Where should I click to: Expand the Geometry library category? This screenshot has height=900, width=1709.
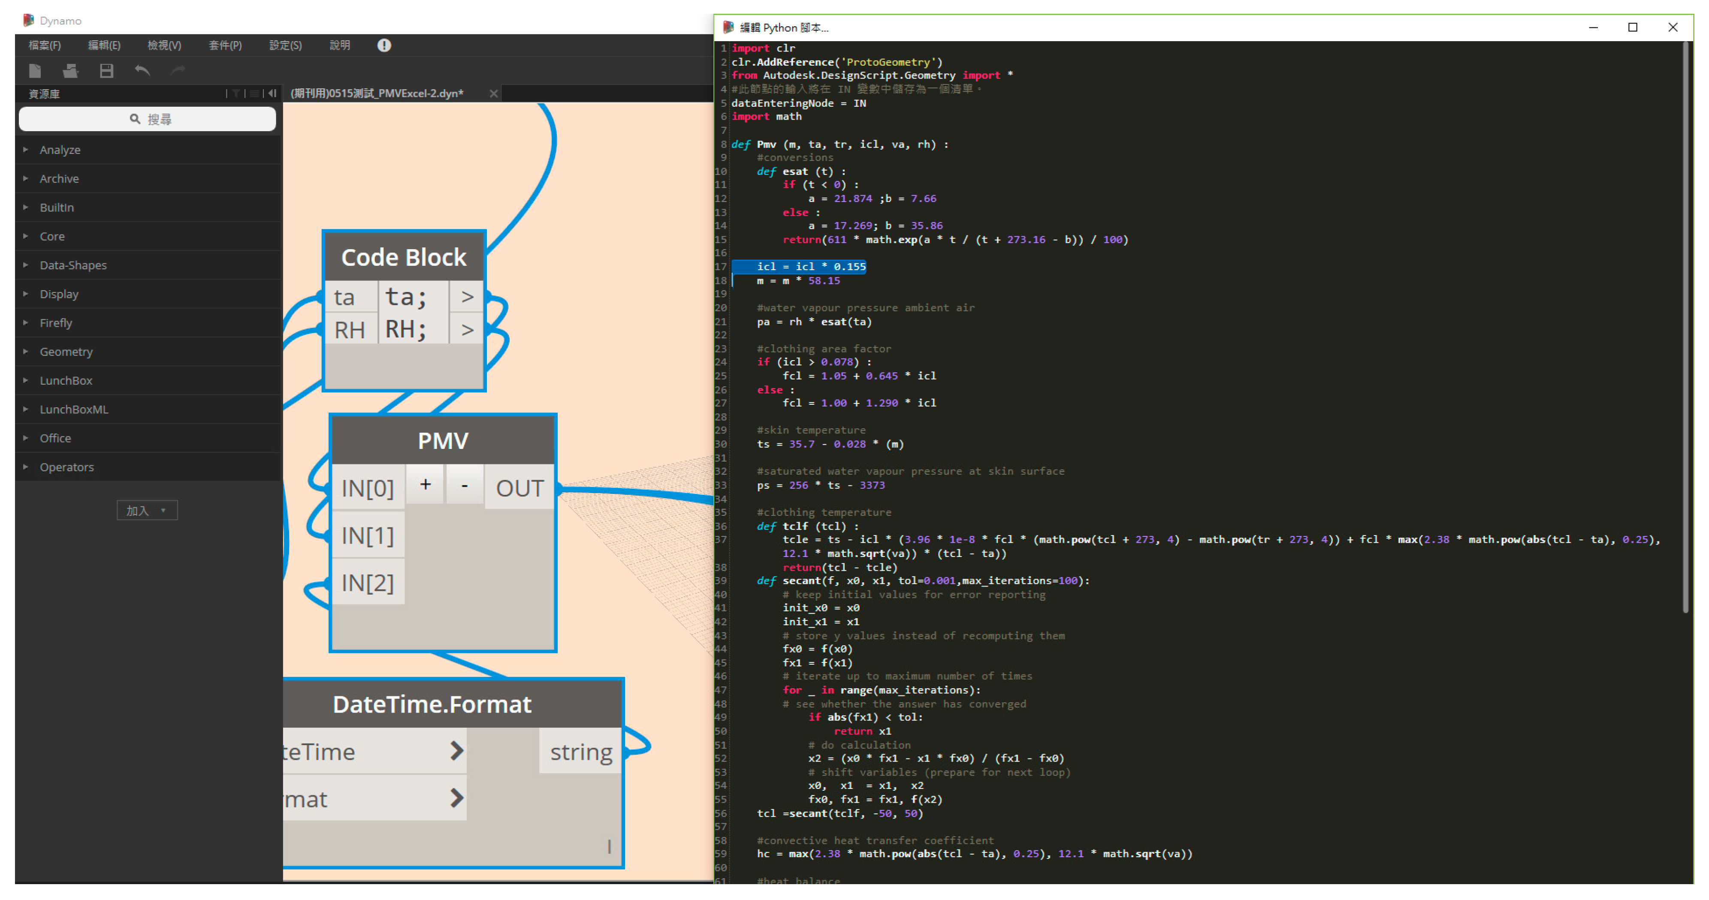pyautogui.click(x=148, y=352)
